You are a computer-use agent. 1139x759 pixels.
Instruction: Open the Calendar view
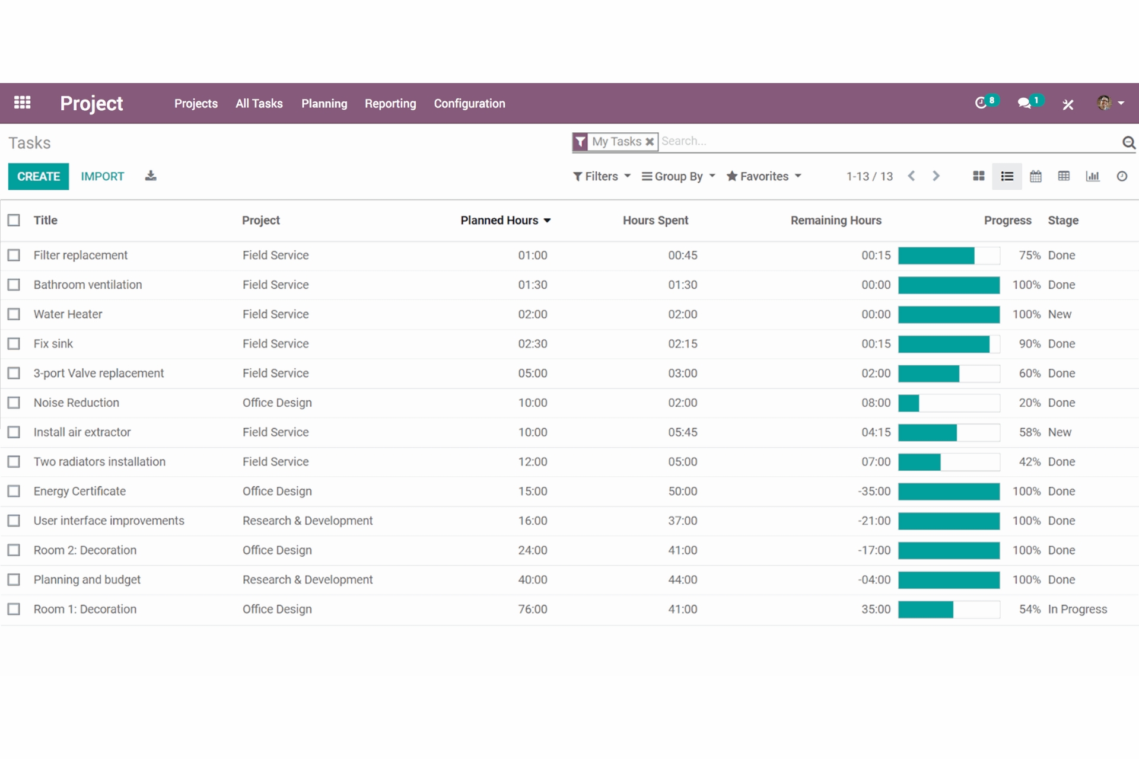(x=1036, y=176)
